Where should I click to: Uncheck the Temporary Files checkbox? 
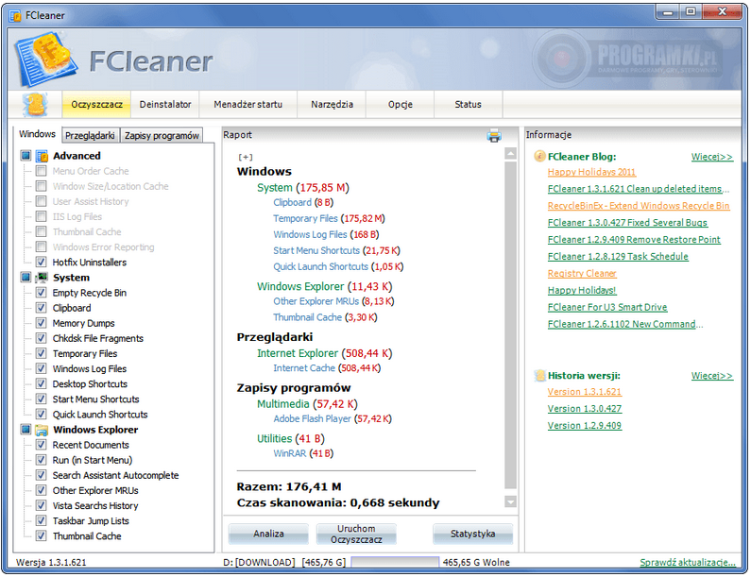[42, 353]
